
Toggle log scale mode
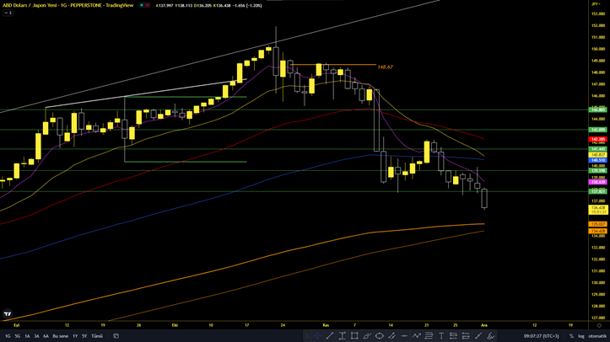click(580, 336)
